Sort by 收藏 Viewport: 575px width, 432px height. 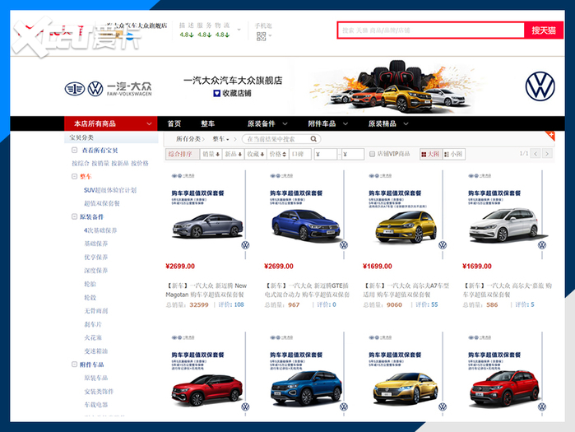pyautogui.click(x=255, y=154)
